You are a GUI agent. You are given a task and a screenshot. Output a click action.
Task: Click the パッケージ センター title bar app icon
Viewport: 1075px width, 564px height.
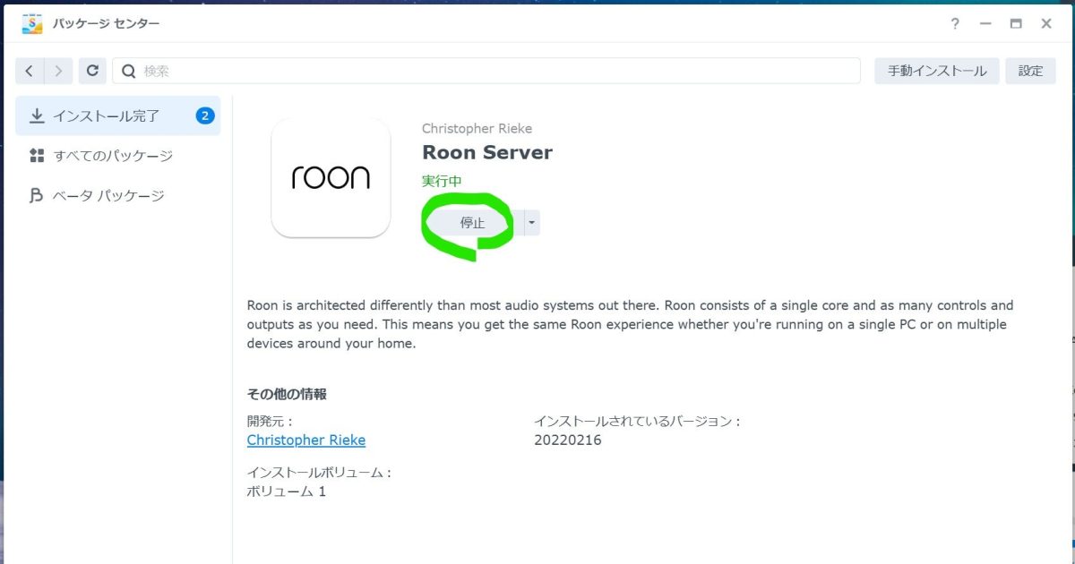[32, 24]
